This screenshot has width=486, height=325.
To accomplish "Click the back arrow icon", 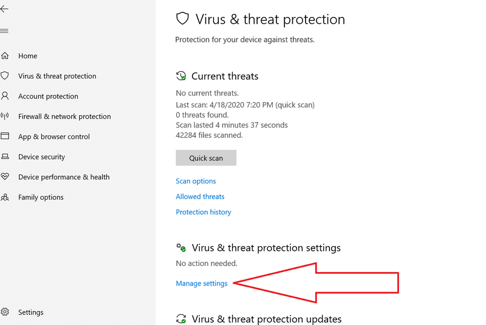I will coord(4,10).
